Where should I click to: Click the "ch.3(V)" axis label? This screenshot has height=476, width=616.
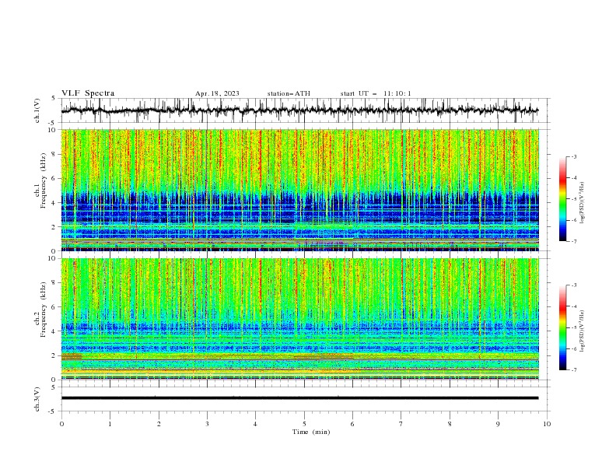coord(37,399)
